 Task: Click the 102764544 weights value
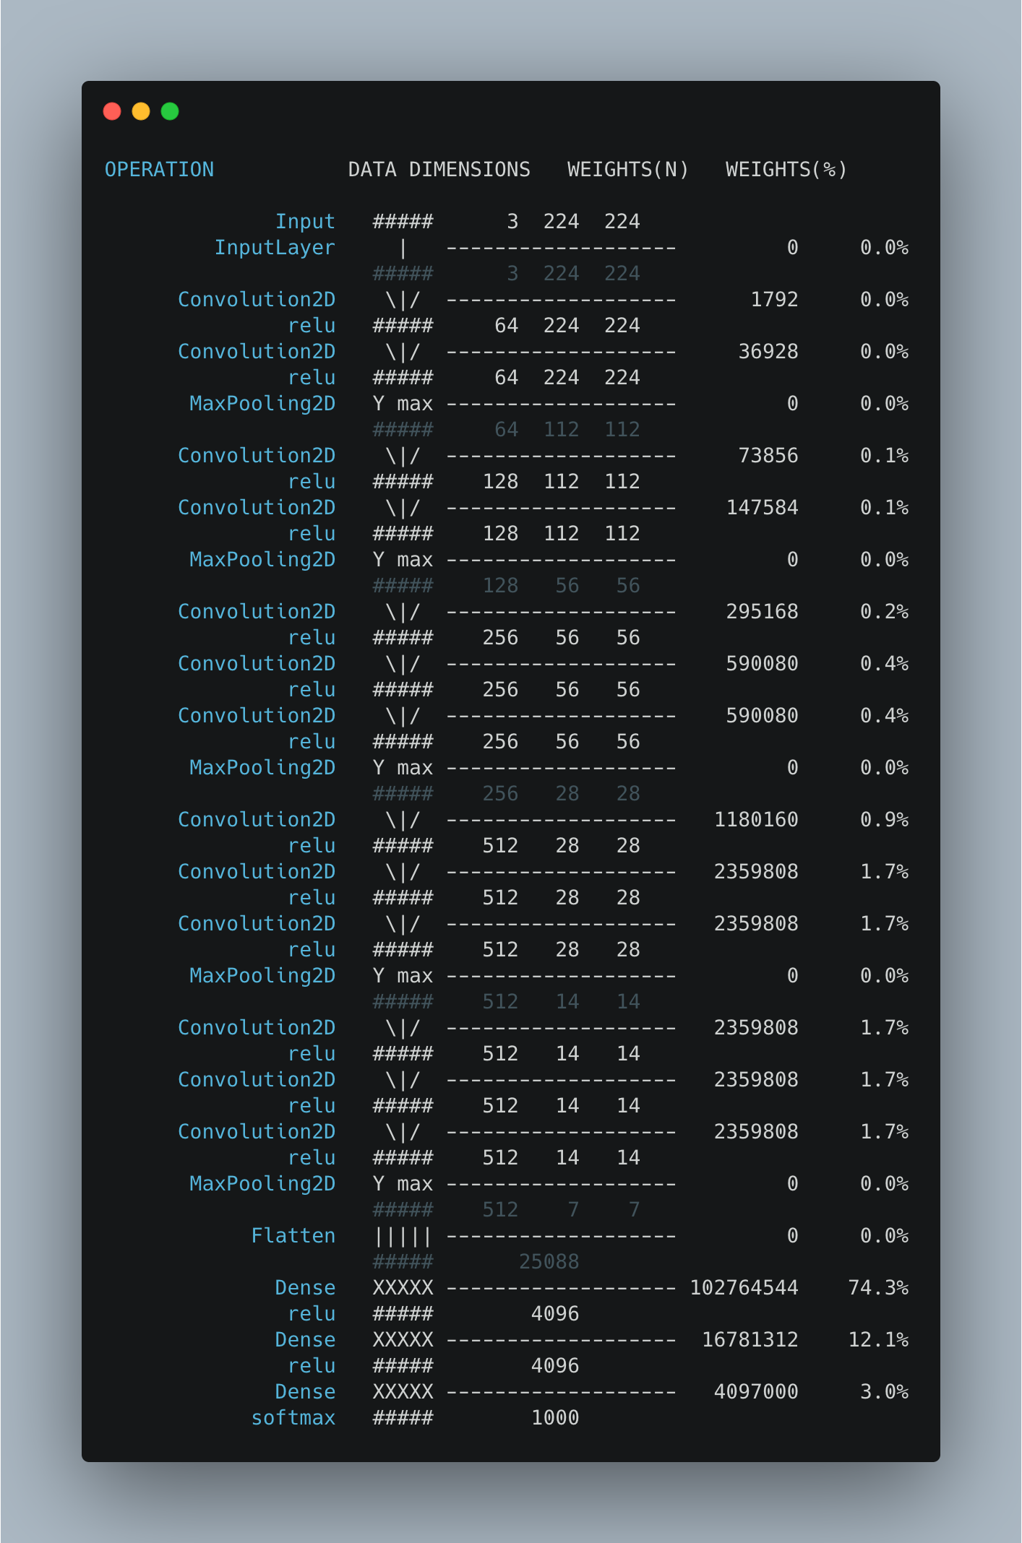[744, 1288]
